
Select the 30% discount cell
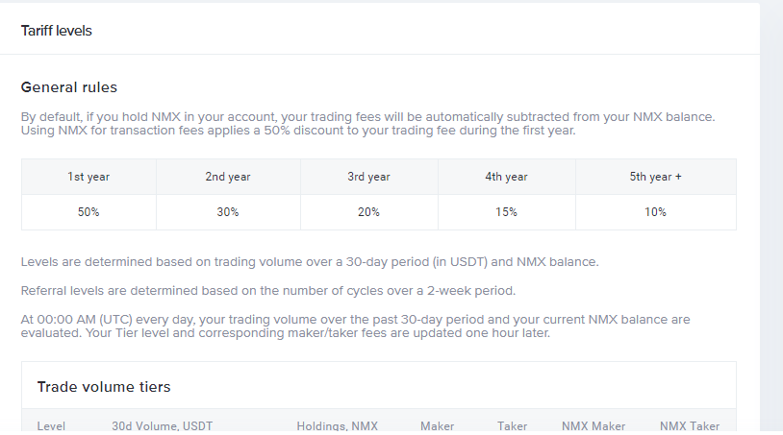pyautogui.click(x=228, y=212)
